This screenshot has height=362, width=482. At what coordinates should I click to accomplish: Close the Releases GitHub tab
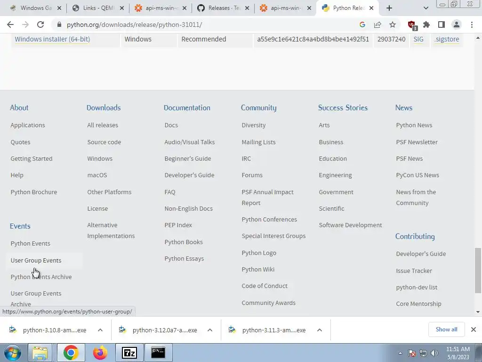coord(247,8)
